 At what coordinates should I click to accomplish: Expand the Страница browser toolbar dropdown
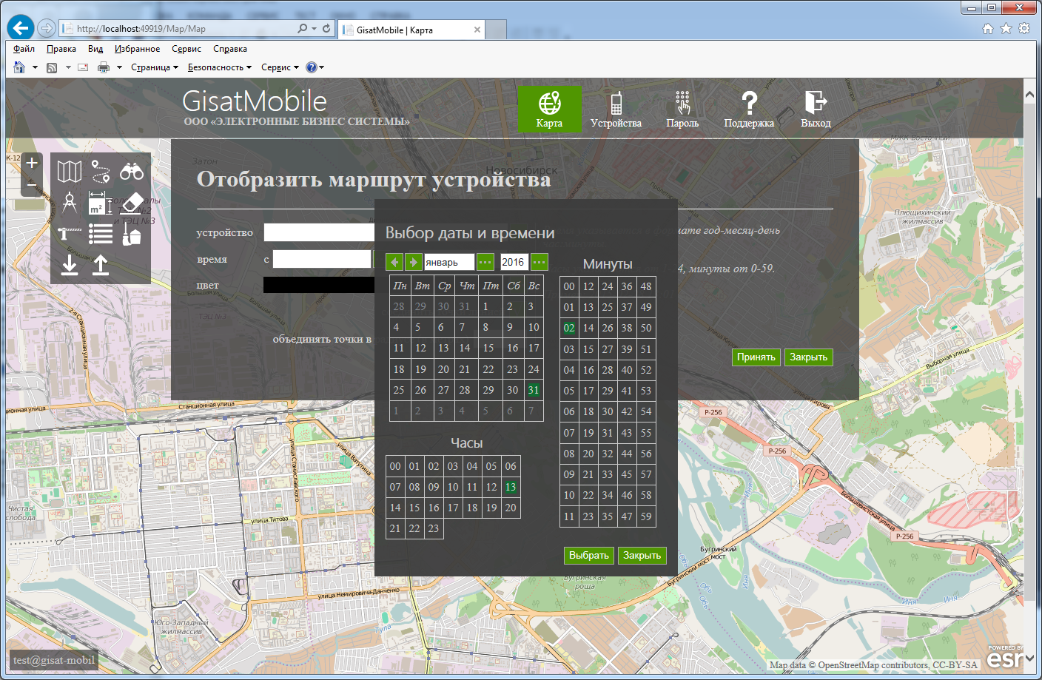point(155,67)
